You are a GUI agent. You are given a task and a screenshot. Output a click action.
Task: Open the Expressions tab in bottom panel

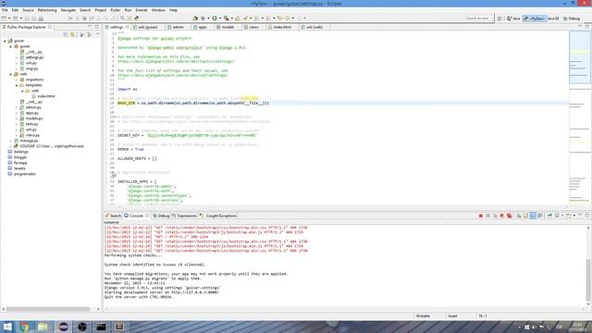(x=184, y=216)
